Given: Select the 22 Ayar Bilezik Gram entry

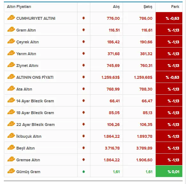Looking at the screenshot, I should (36, 125).
